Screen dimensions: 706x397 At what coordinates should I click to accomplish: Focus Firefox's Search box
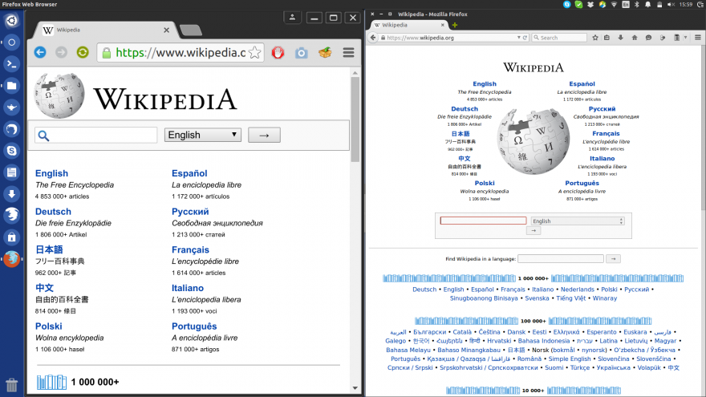(559, 38)
